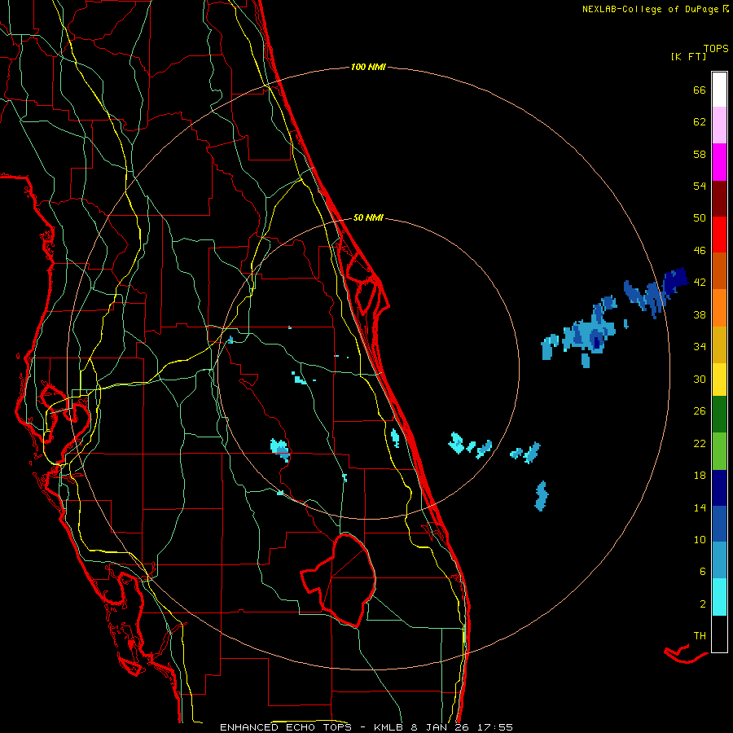Image resolution: width=733 pixels, height=733 pixels.
Task: Click the '54' legend value
Action: coord(700,186)
